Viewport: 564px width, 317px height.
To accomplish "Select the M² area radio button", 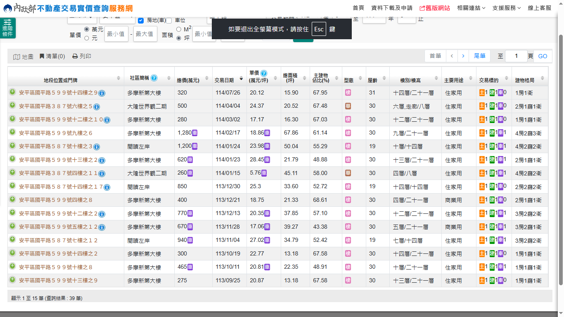I will (x=179, y=29).
